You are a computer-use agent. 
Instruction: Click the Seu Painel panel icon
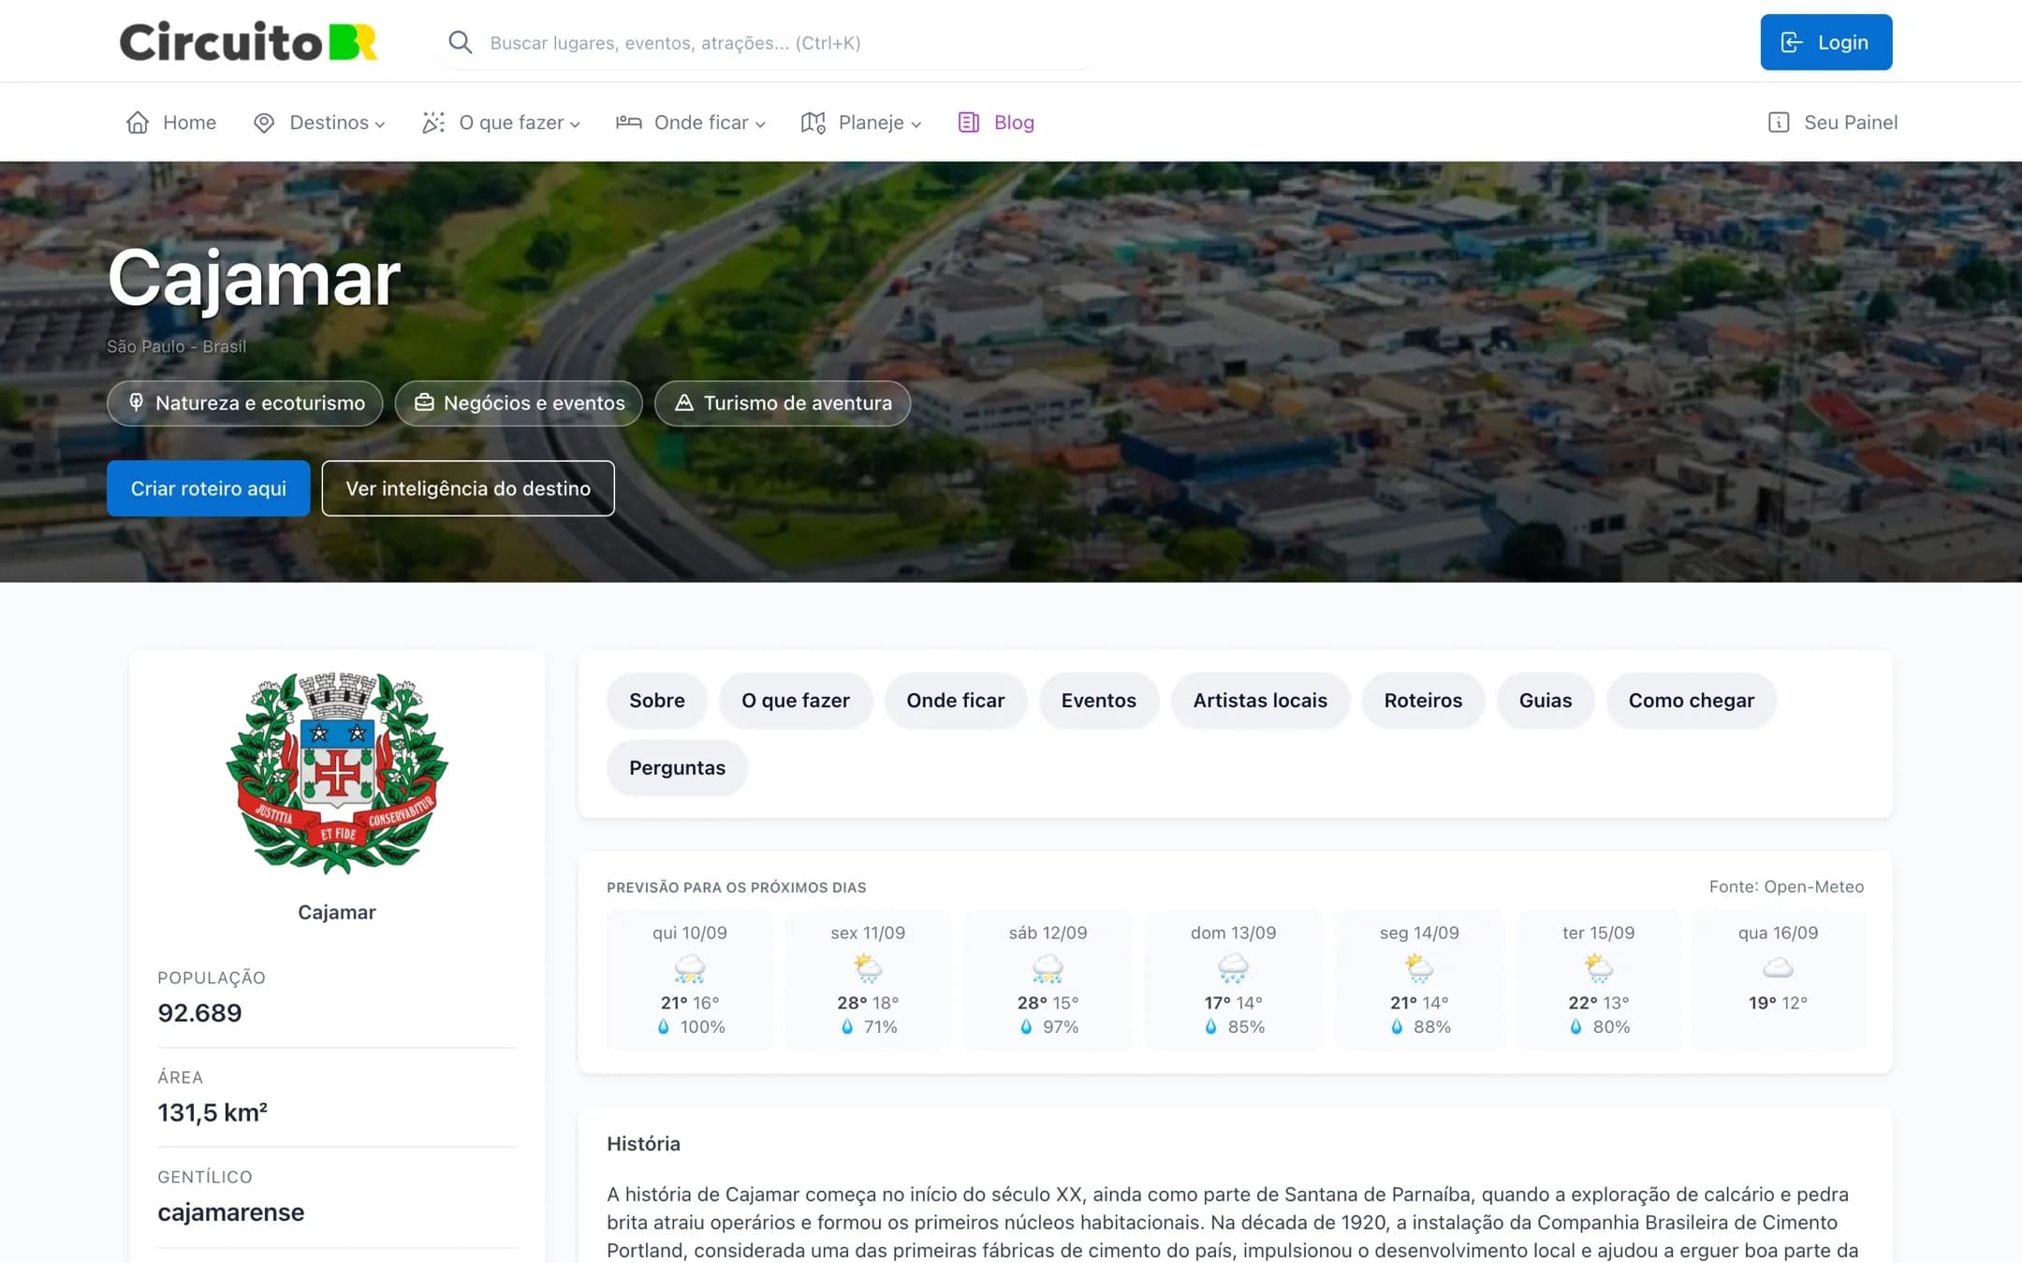pos(1779,123)
